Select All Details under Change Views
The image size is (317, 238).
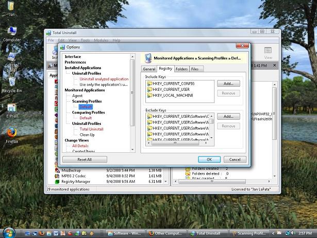coord(80,146)
